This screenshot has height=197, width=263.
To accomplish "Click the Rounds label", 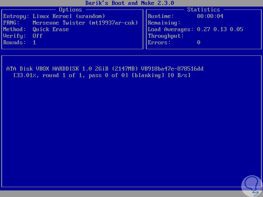I will (14, 43).
